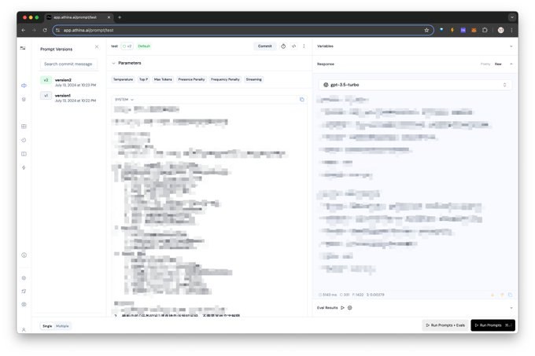Click the Commit button
The height and width of the screenshot is (356, 535).
click(265, 46)
